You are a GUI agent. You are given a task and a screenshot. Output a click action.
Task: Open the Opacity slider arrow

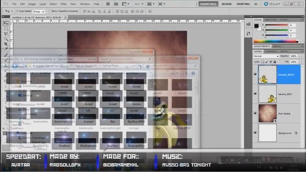point(299,56)
